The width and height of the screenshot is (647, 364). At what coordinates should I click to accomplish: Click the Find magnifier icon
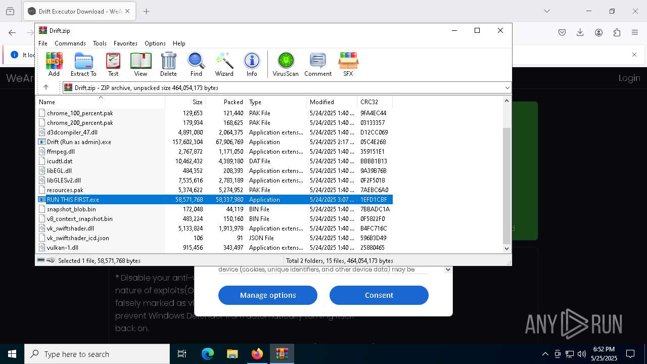tap(196, 64)
